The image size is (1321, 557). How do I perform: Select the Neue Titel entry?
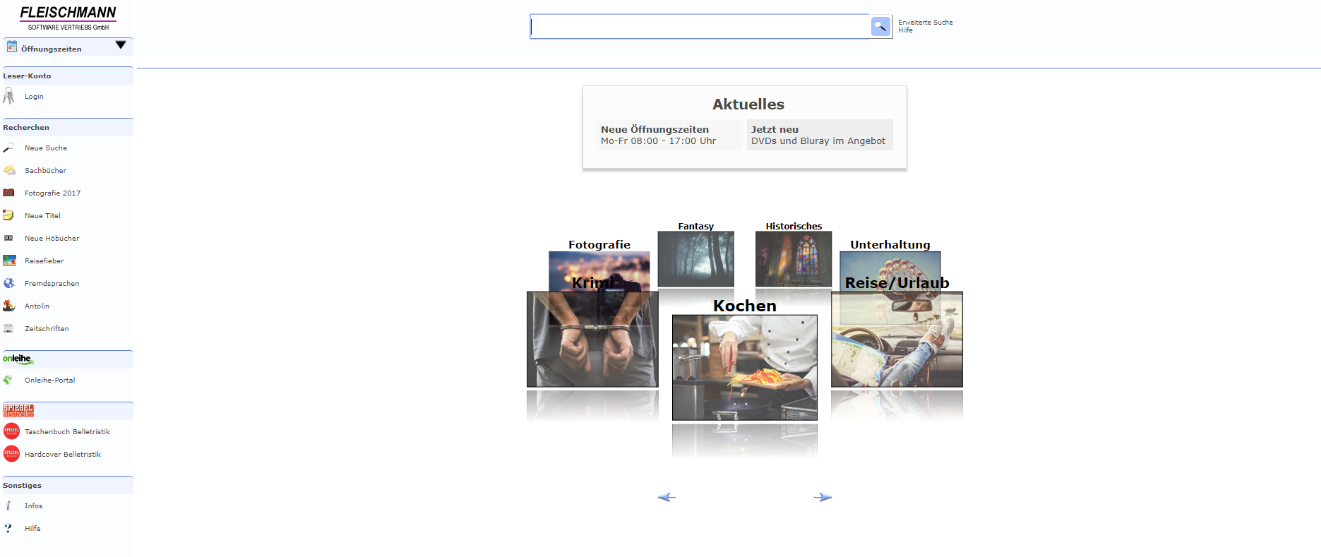pyautogui.click(x=42, y=216)
